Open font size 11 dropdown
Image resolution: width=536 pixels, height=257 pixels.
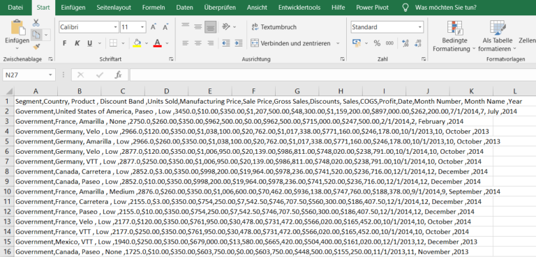pyautogui.click(x=142, y=27)
